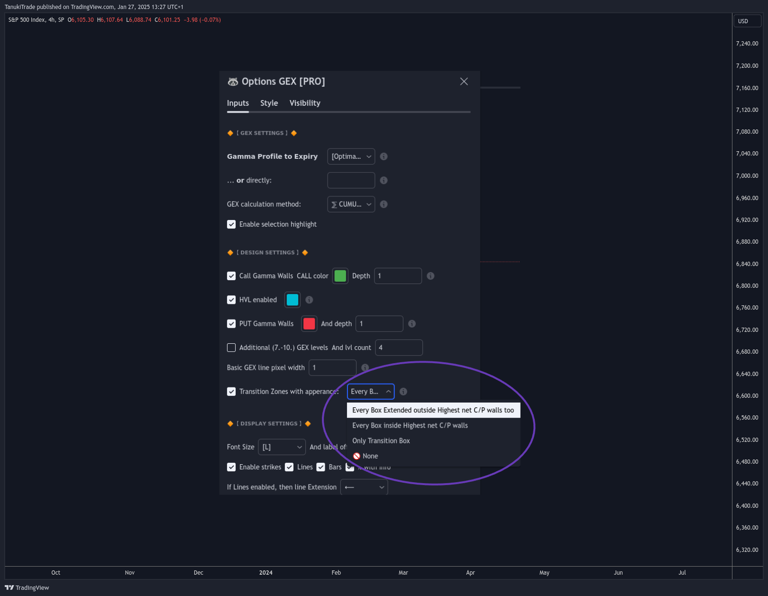Switch to the Style tab
The height and width of the screenshot is (596, 768).
pyautogui.click(x=269, y=103)
